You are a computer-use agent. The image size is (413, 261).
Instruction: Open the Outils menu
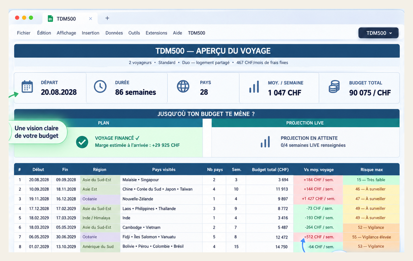134,33
